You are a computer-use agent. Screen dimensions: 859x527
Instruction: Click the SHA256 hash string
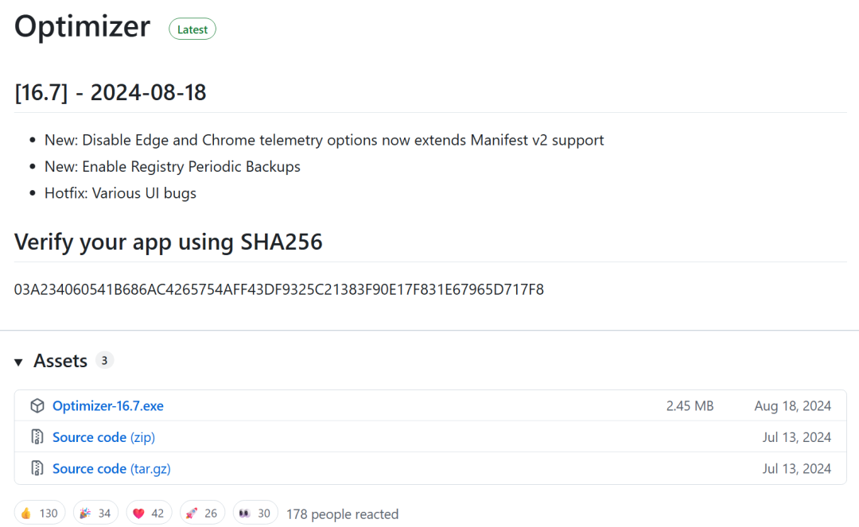(279, 289)
